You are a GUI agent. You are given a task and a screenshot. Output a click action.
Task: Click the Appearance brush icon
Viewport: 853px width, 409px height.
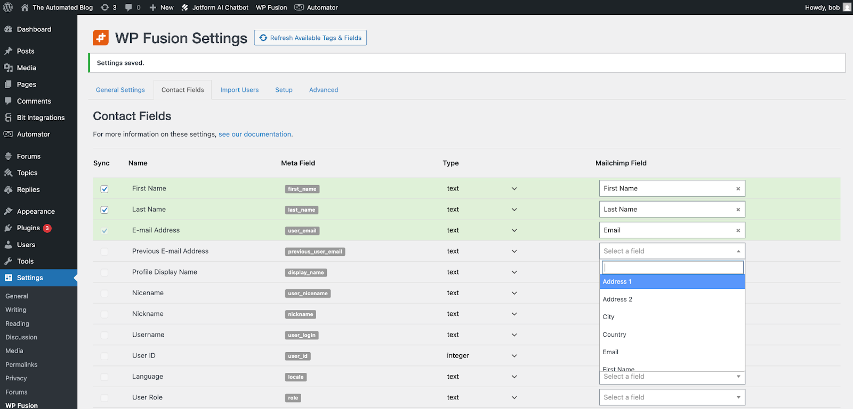(9, 211)
